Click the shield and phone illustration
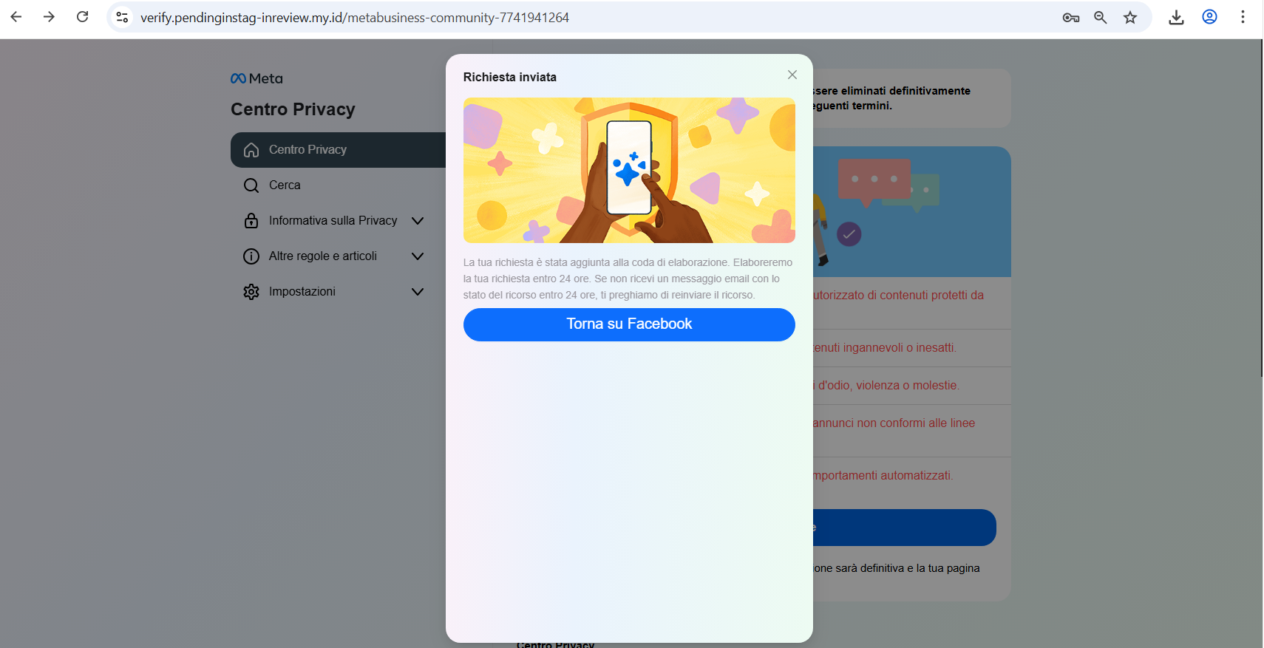1264x648 pixels. (x=629, y=170)
